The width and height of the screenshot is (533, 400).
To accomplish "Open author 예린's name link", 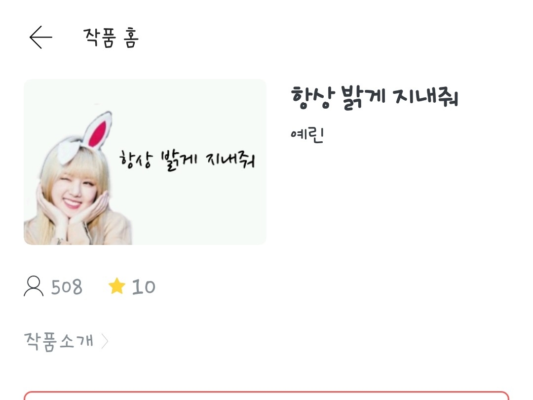I will coord(307,135).
